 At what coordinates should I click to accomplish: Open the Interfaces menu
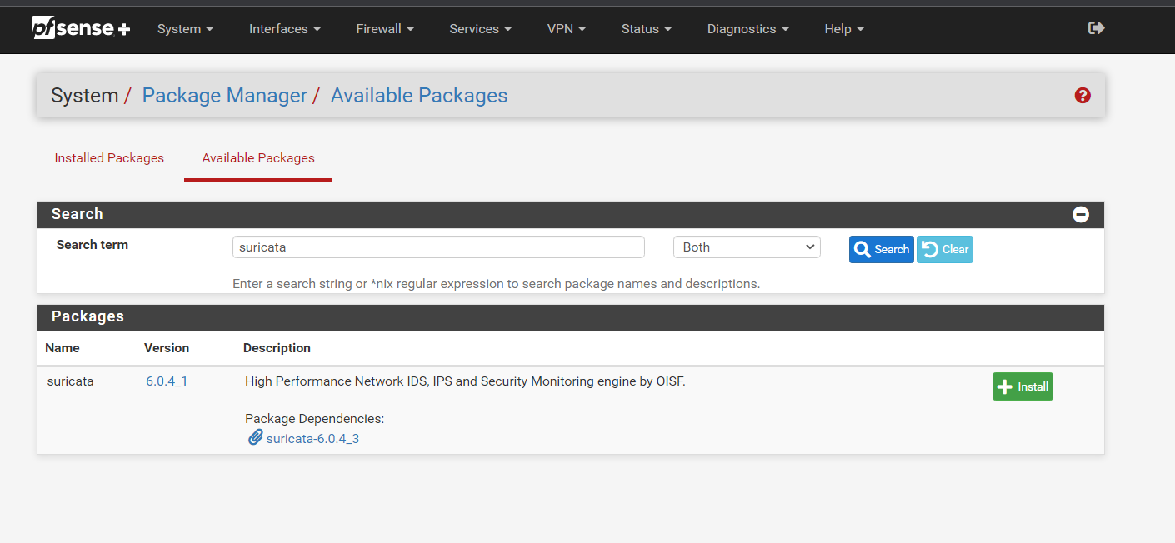(284, 28)
